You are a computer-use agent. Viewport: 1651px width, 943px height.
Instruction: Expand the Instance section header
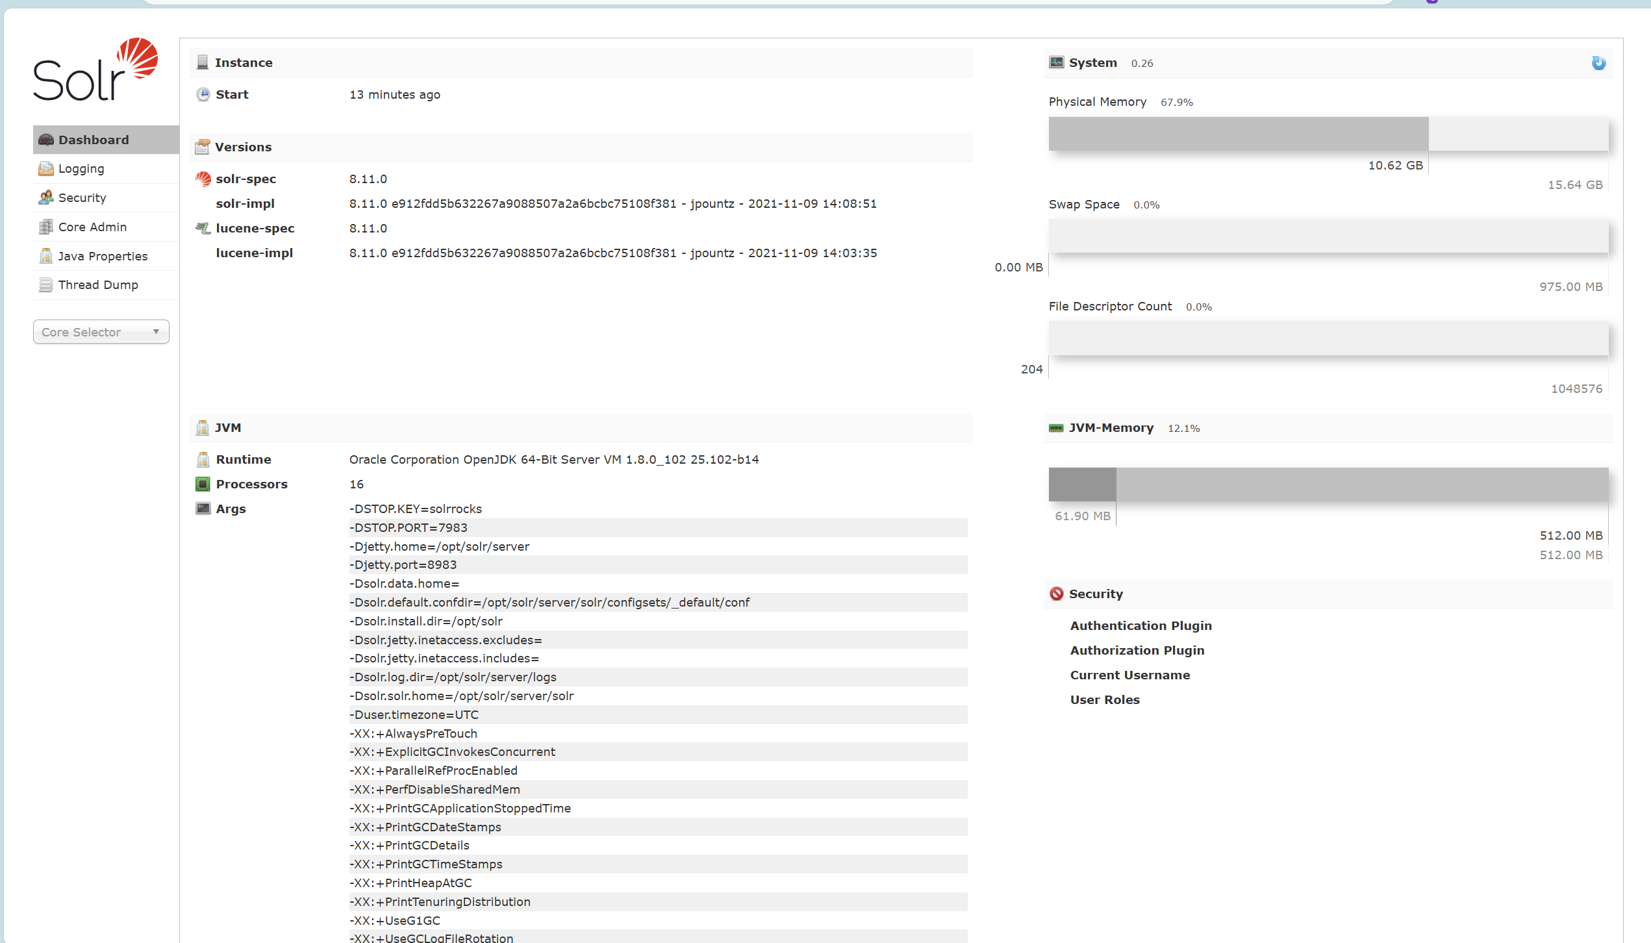coord(243,62)
